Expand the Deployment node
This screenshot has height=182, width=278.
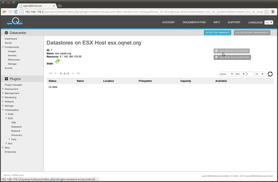[3, 89]
